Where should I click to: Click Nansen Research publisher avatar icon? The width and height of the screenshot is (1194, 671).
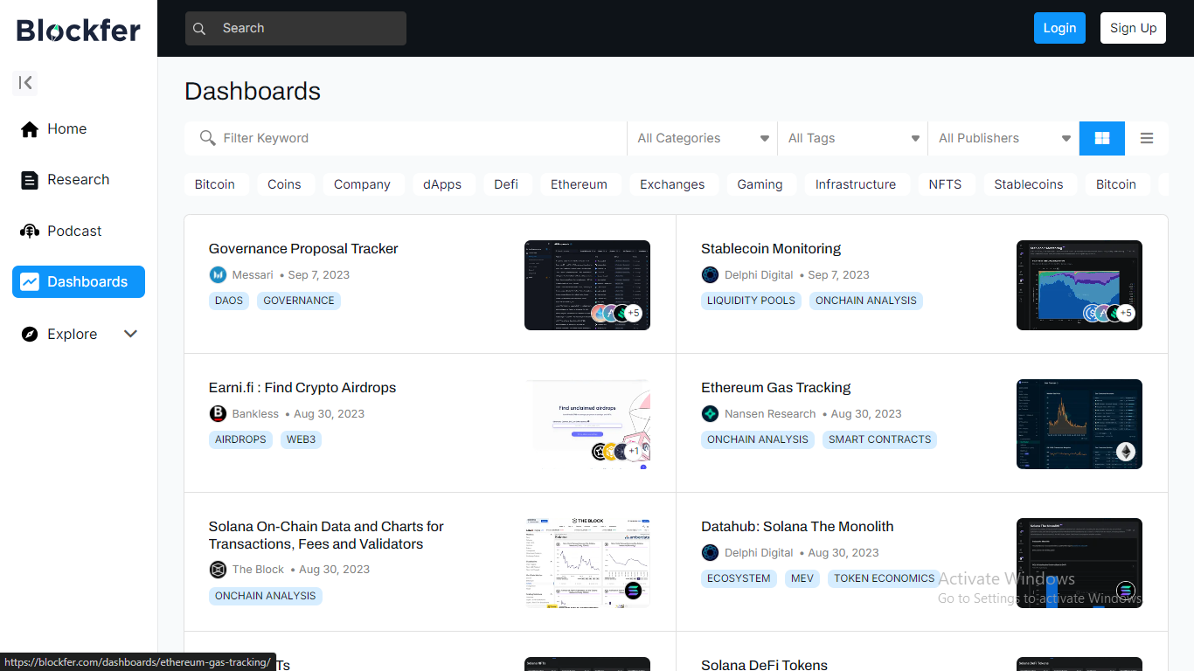pos(710,413)
